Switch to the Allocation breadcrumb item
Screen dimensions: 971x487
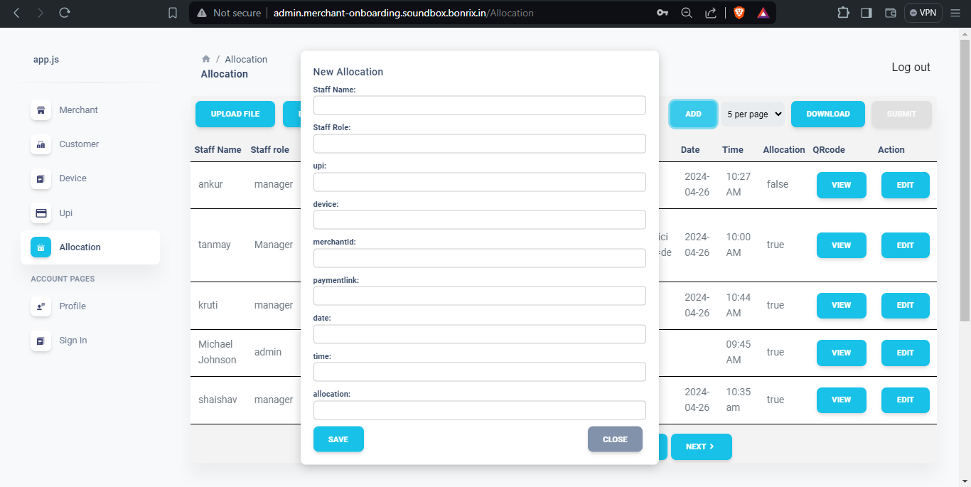(246, 59)
